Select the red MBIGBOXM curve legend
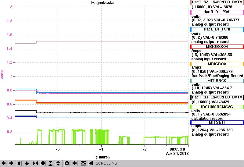The image size is (244, 167). (x=217, y=47)
